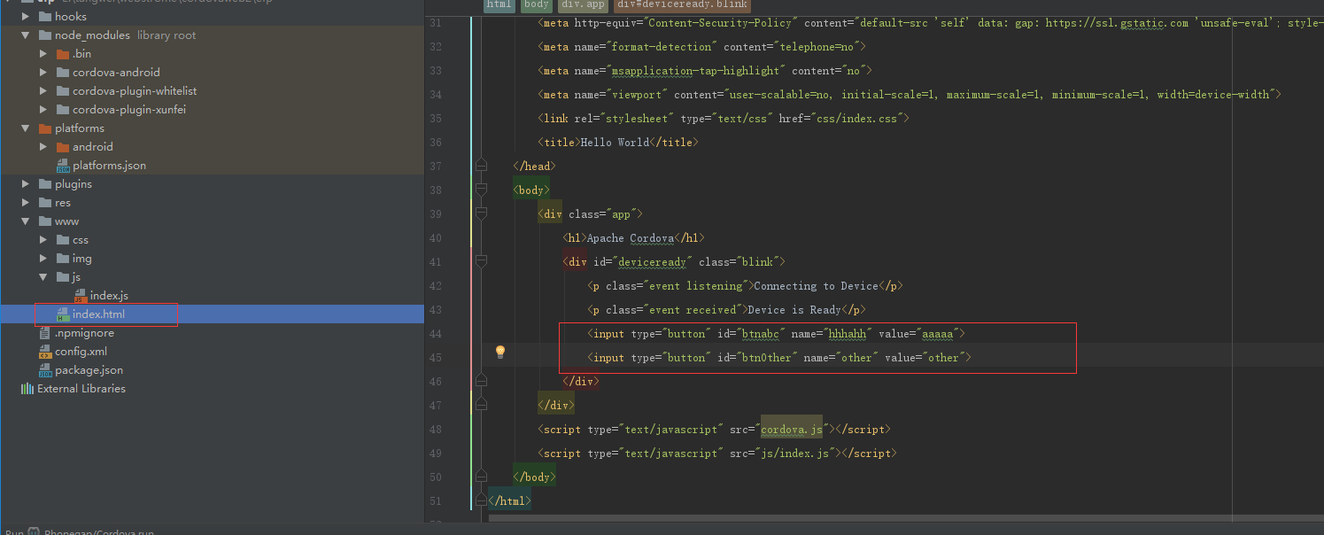This screenshot has width=1324, height=535.
Task: Expand the android folder arrow
Action: [x=44, y=146]
